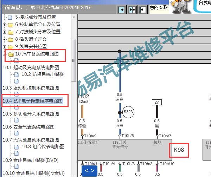Click the T10h/3 connector pin label
This screenshot has width=211, height=177.
(x=128, y=164)
